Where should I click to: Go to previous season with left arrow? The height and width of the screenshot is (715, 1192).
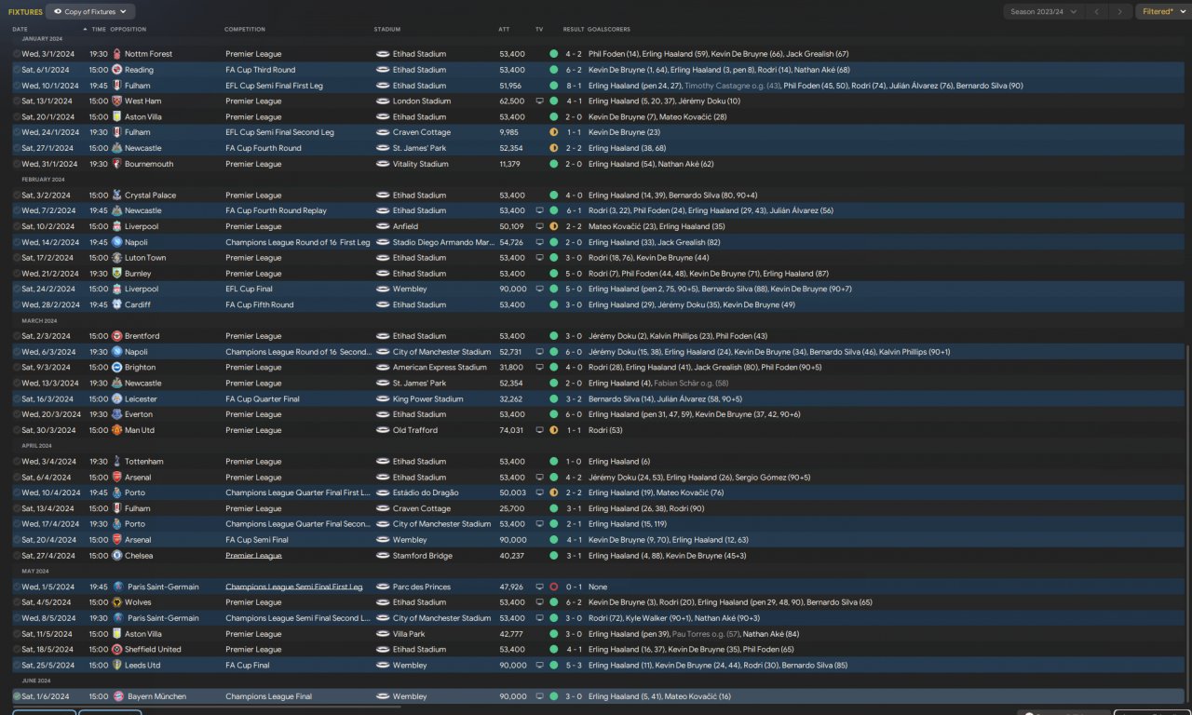pos(1096,12)
